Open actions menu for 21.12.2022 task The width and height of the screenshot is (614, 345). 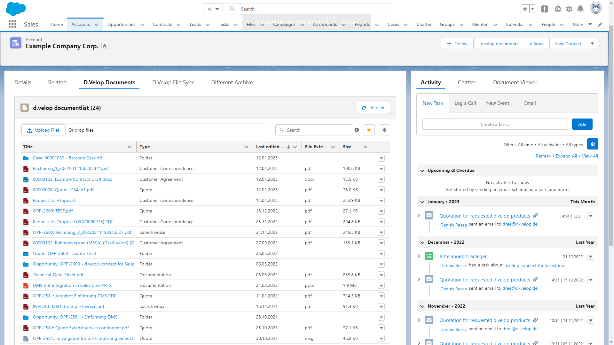point(591,257)
